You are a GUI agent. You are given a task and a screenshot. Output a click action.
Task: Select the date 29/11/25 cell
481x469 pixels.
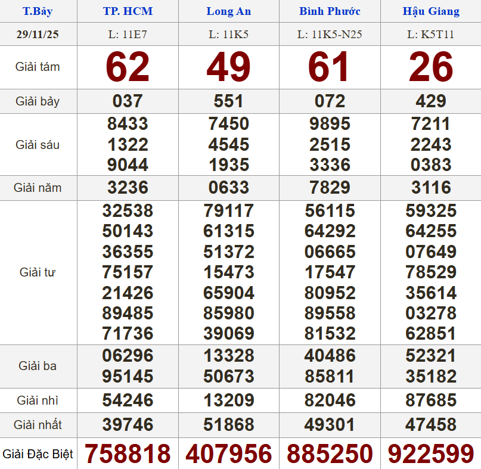[38, 34]
